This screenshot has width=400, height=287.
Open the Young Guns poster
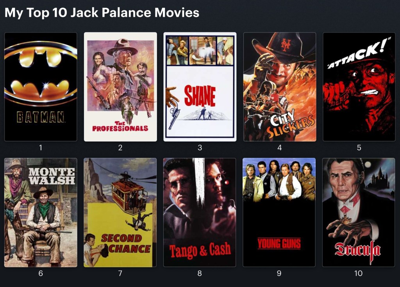tap(279, 212)
